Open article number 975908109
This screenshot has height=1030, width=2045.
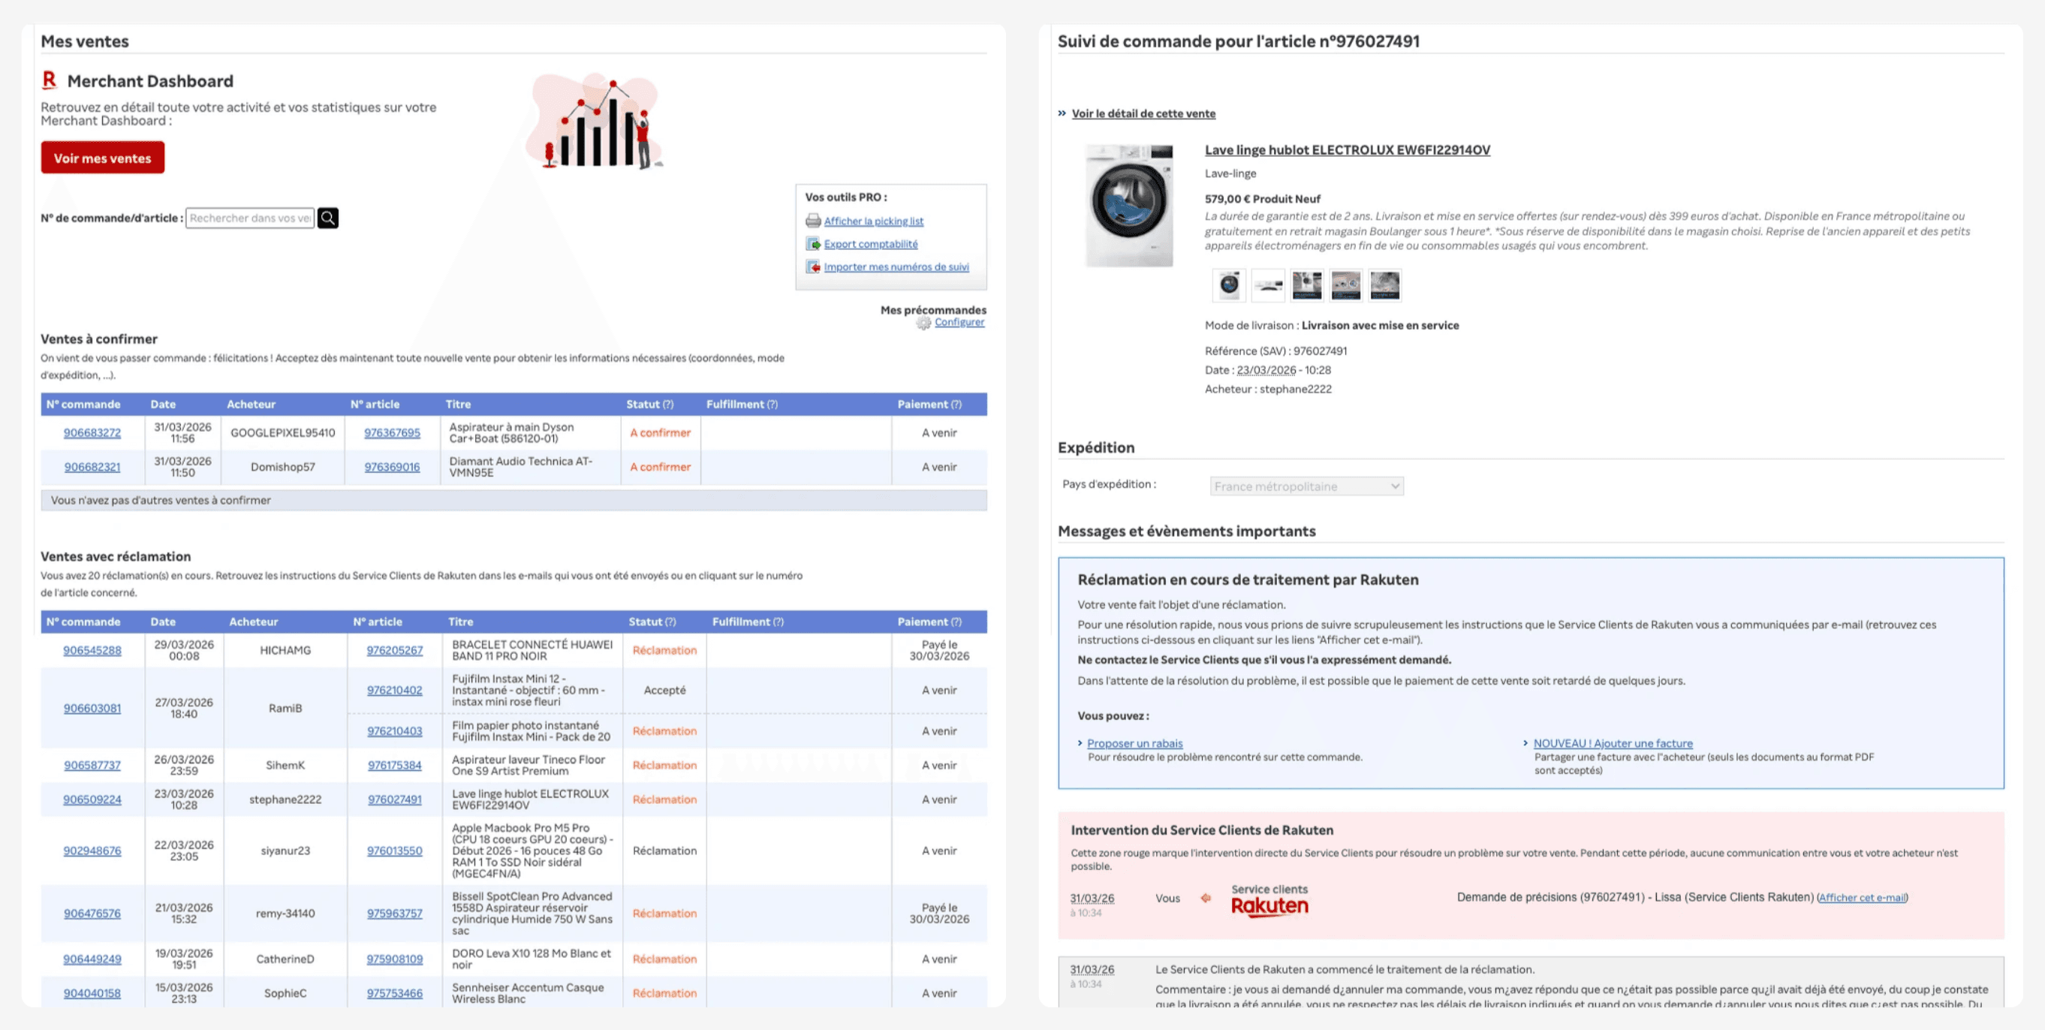(395, 959)
